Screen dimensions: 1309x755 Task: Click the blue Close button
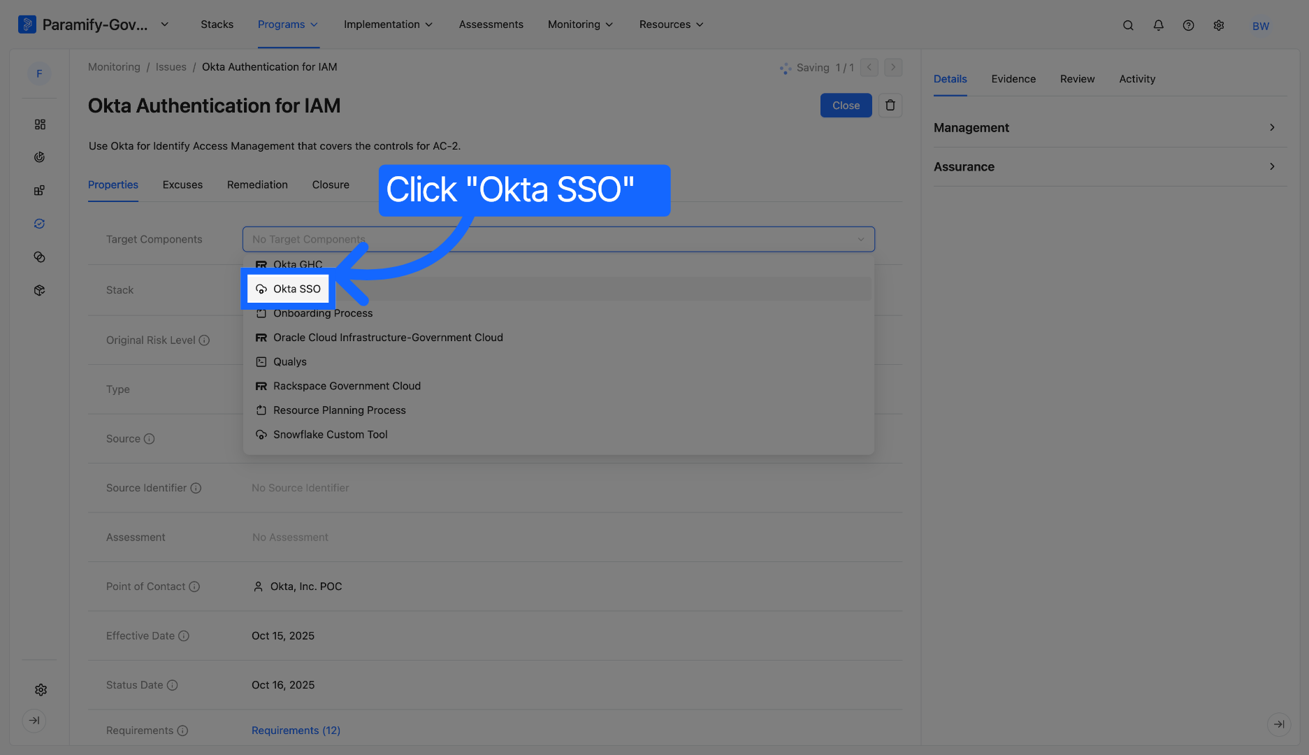[846, 106]
